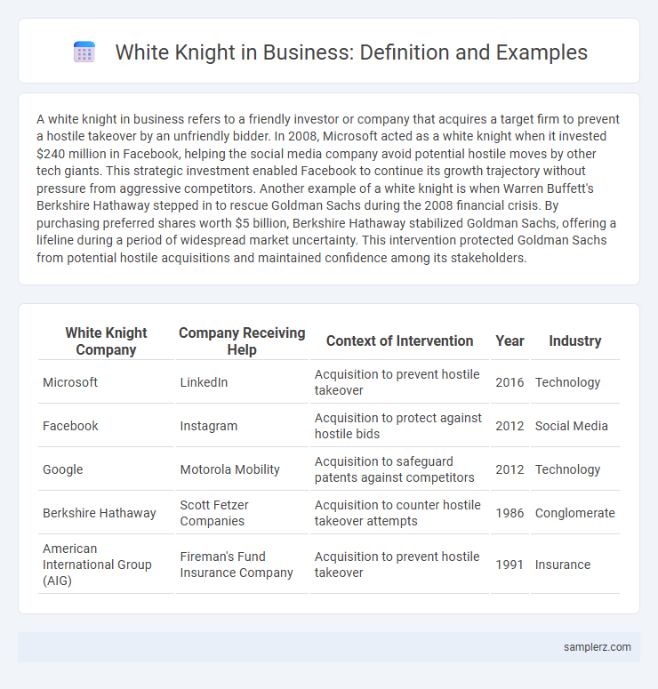
Task: Open the samplerz.com footer link
Action: [597, 647]
